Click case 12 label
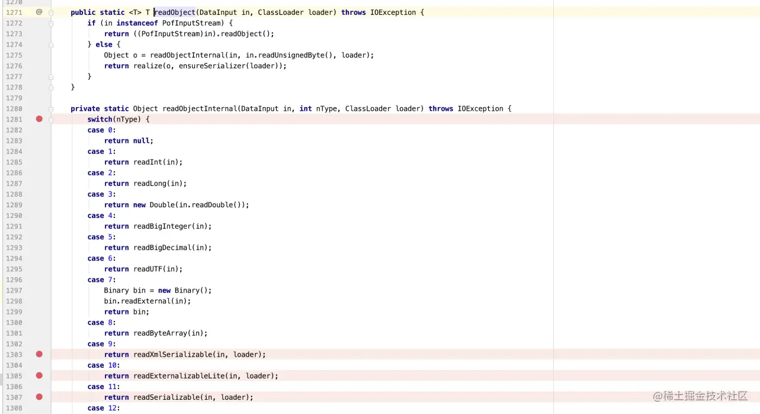This screenshot has width=760, height=414. 104,408
